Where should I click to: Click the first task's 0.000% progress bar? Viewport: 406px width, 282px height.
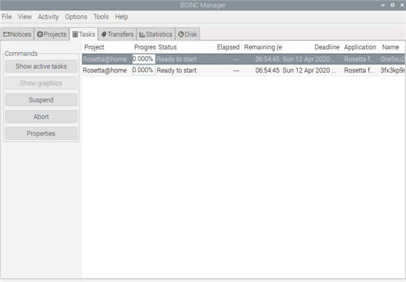pos(144,59)
